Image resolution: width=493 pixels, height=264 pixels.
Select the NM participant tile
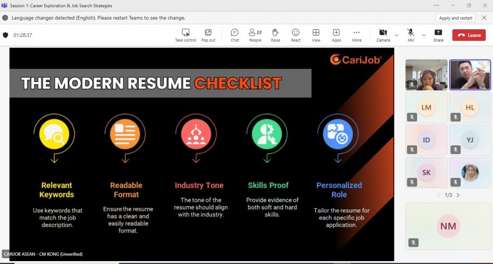point(448,226)
